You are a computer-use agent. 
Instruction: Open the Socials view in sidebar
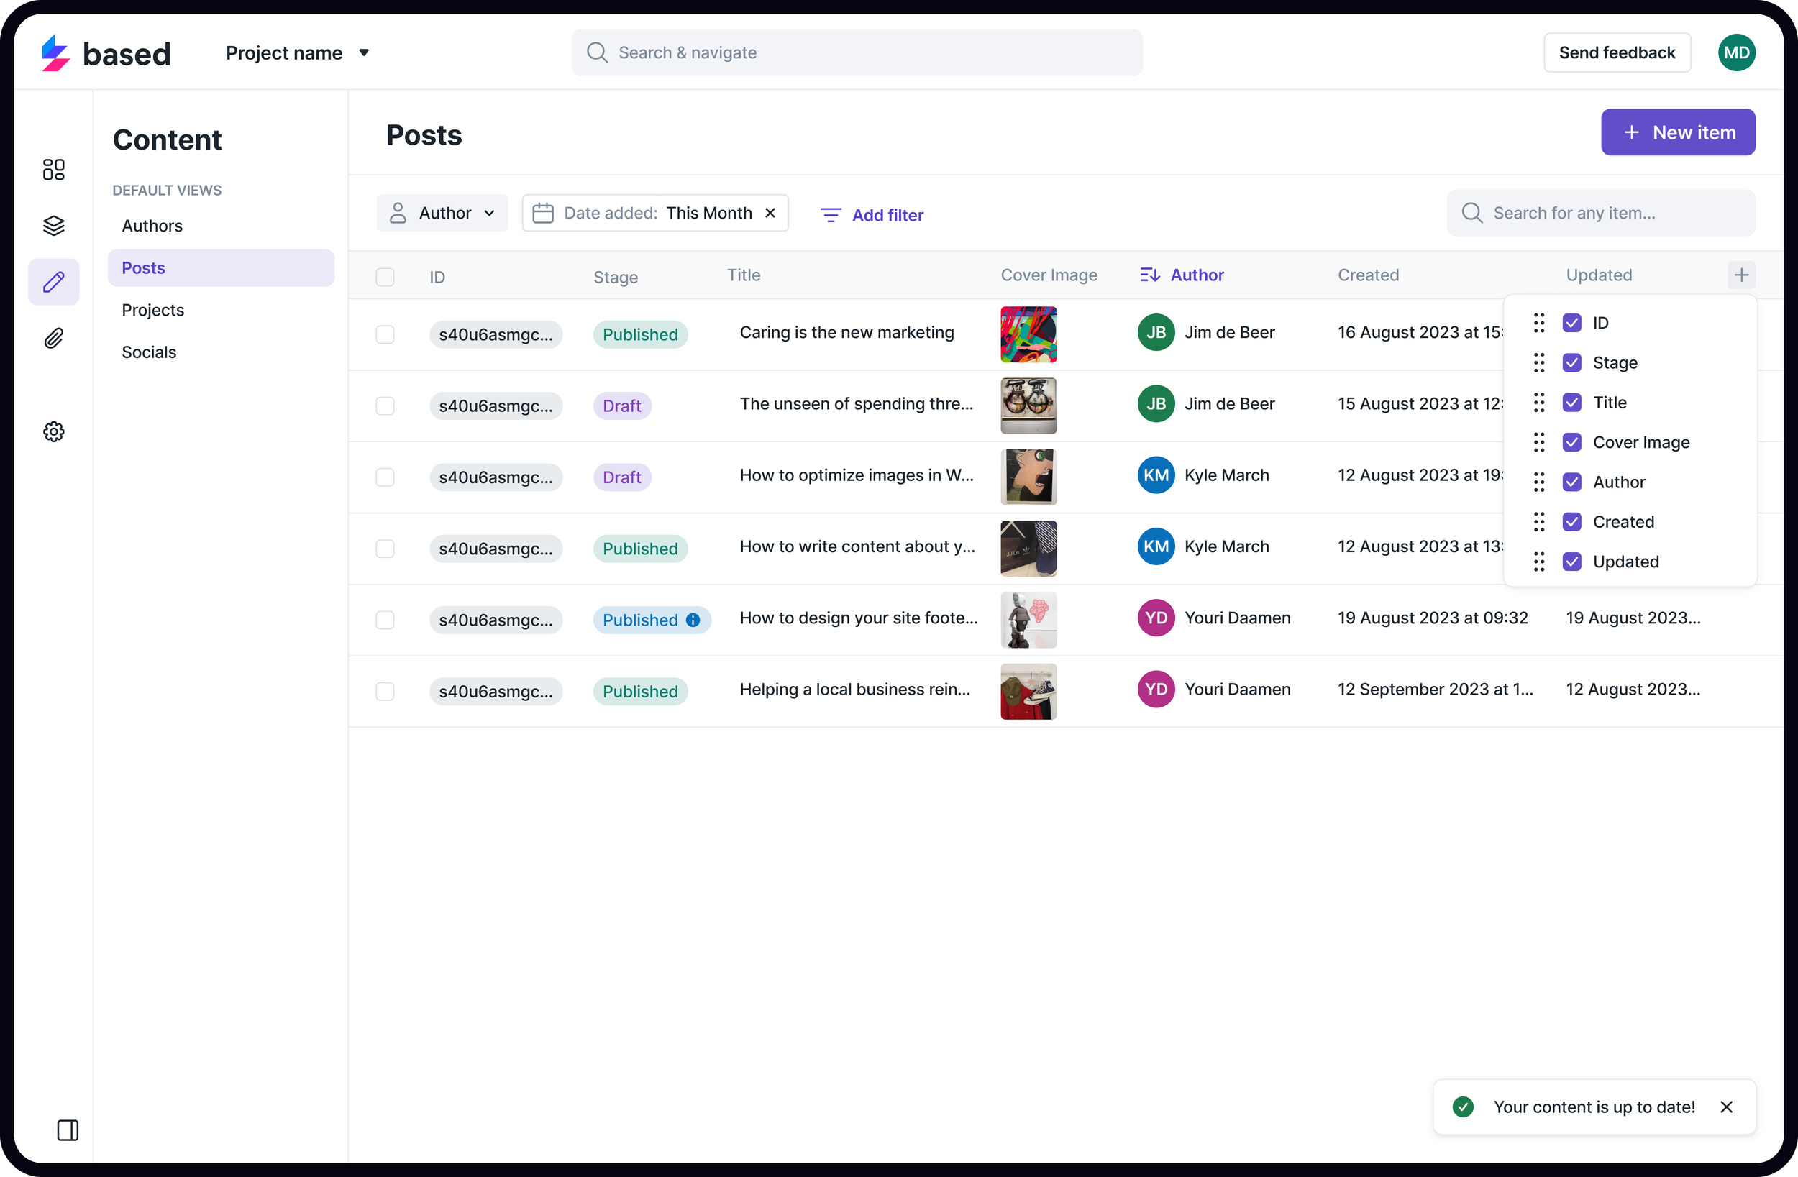point(149,352)
